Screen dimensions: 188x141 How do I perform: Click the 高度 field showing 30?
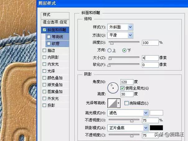tap(127, 94)
